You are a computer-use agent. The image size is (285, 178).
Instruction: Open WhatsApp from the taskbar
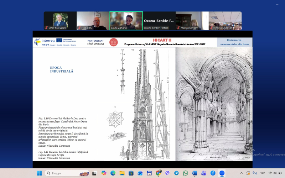[186, 173]
